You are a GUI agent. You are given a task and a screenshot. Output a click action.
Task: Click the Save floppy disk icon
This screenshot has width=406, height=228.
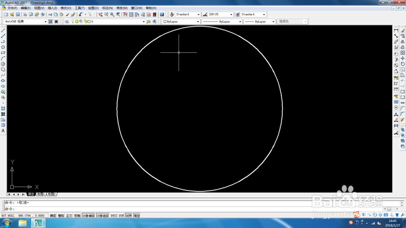click(18, 15)
